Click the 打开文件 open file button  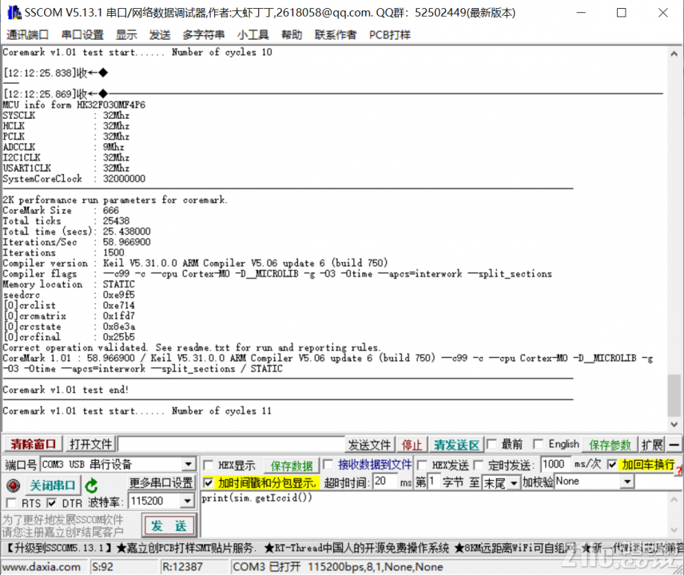point(89,444)
